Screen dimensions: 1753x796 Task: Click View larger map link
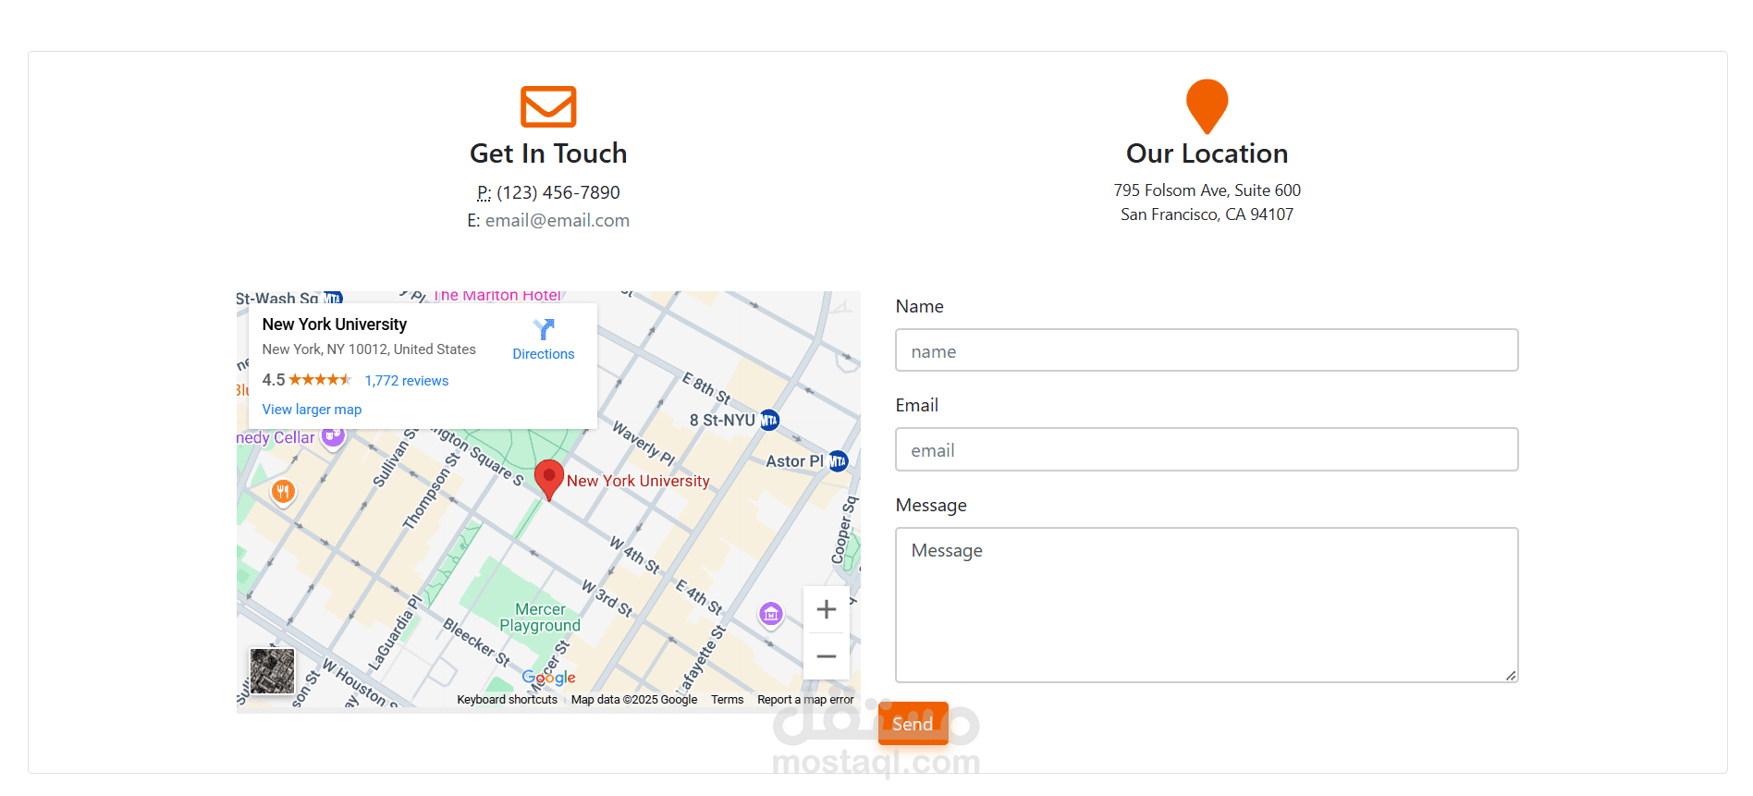click(312, 410)
